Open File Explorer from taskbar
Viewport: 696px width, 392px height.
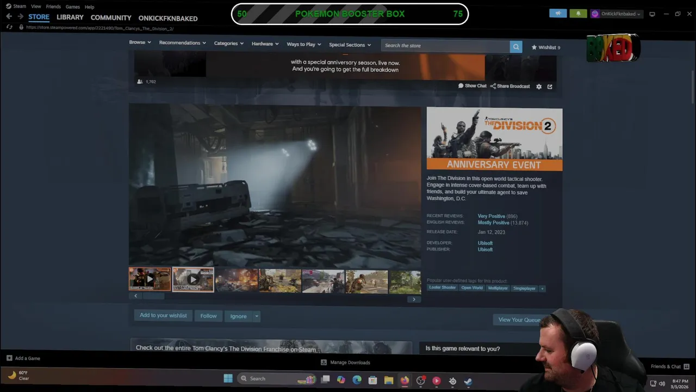click(389, 380)
